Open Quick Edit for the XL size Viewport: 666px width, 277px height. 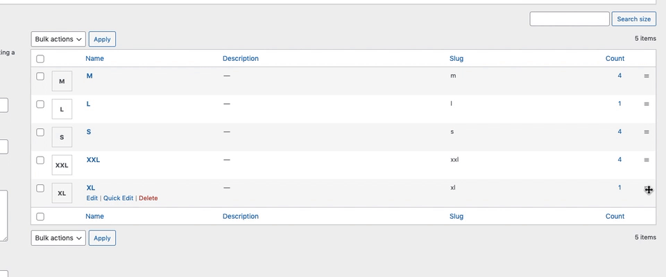[118, 198]
